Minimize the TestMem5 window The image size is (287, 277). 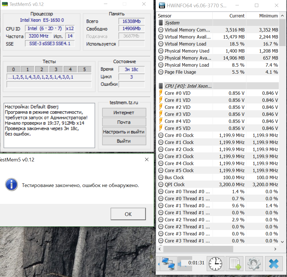pos(106,4)
